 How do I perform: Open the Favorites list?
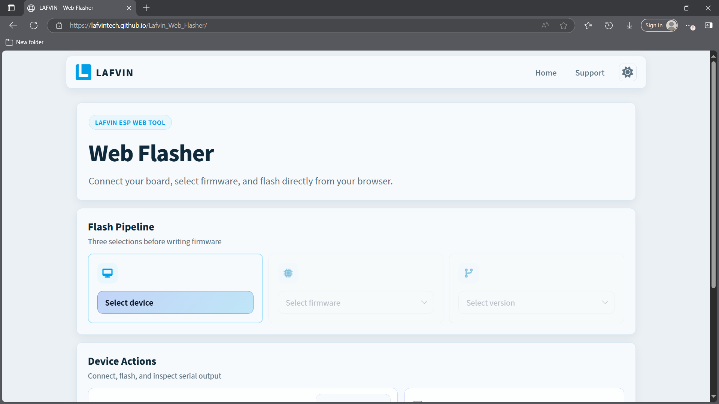588,25
